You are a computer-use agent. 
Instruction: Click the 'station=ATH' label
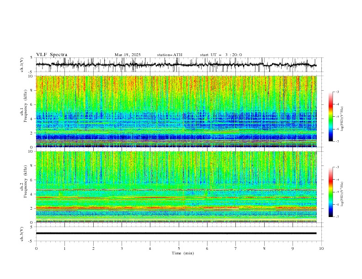[x=170, y=55]
